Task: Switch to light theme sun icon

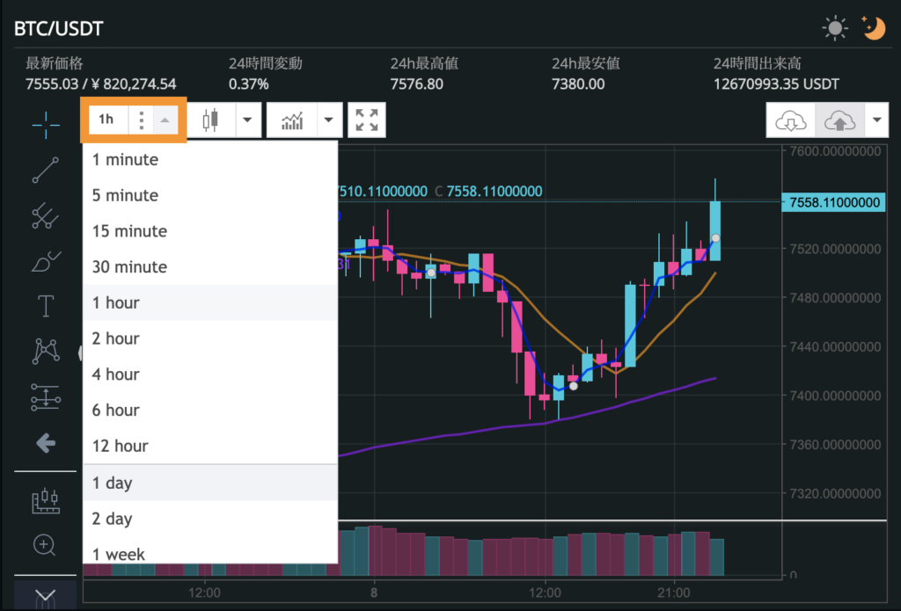Action: coord(834,27)
